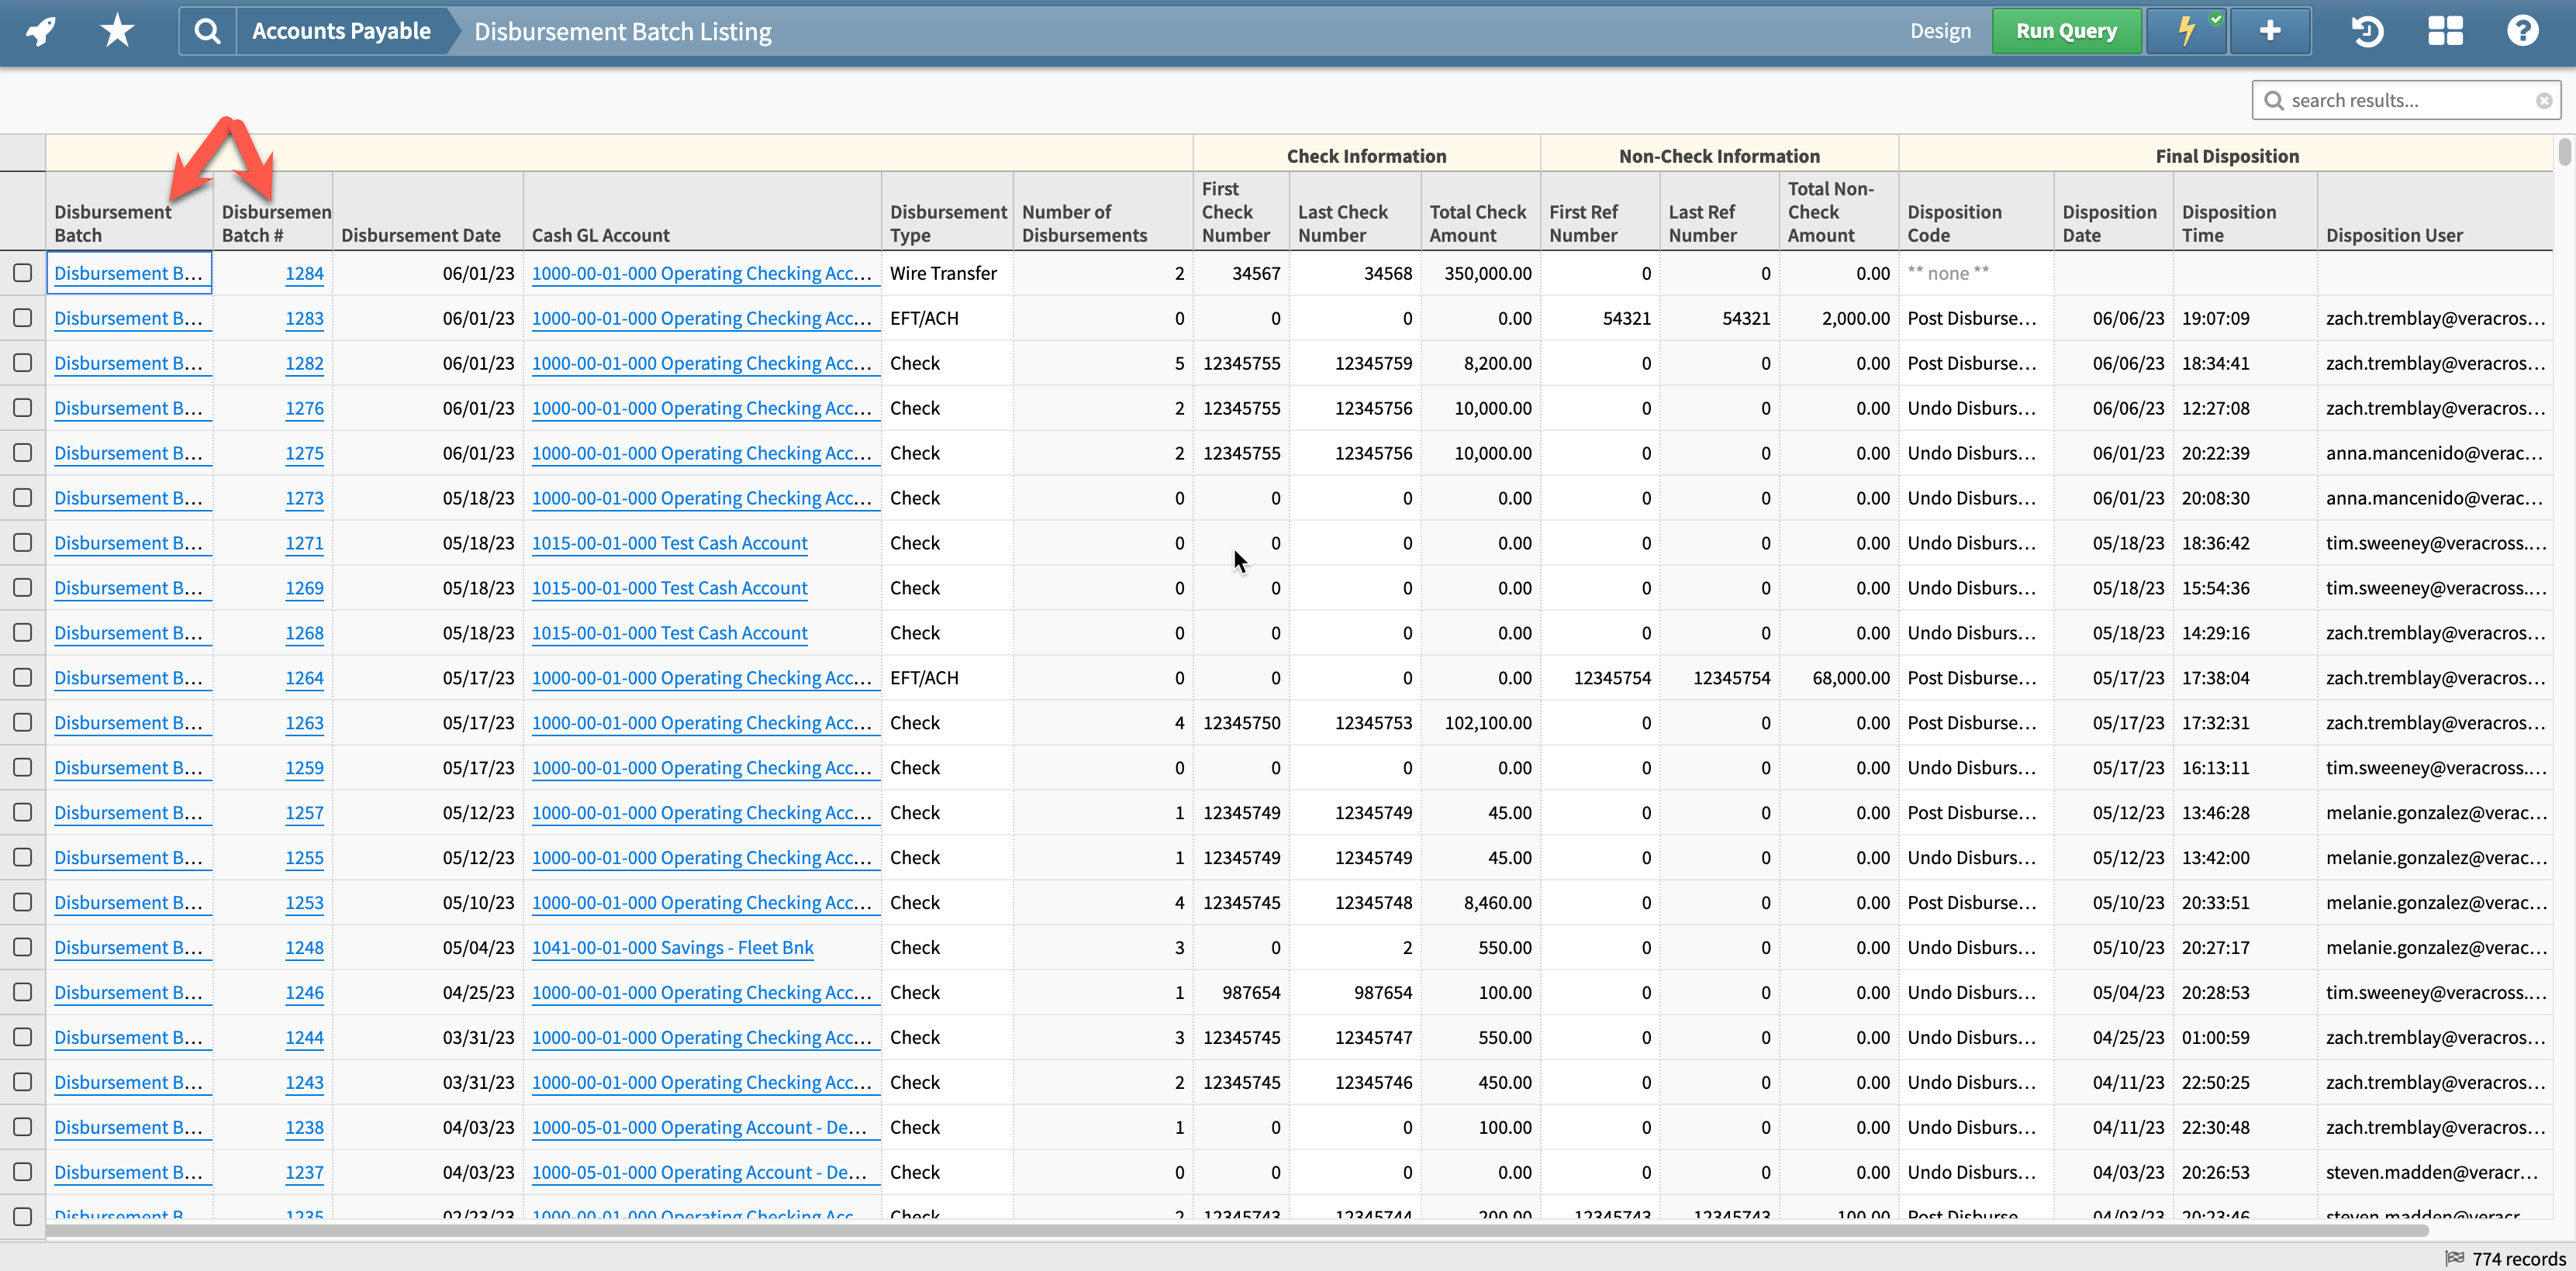Open disbursement batch 1284 link

tap(304, 272)
